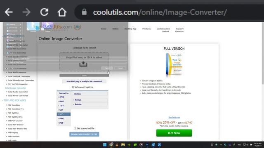The image size is (264, 148).
Task: Open Total PDF Printer sidebar link
Action: [16, 125]
